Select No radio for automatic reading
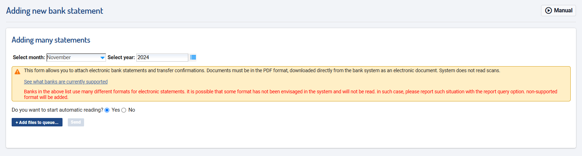582x156 pixels. click(124, 110)
